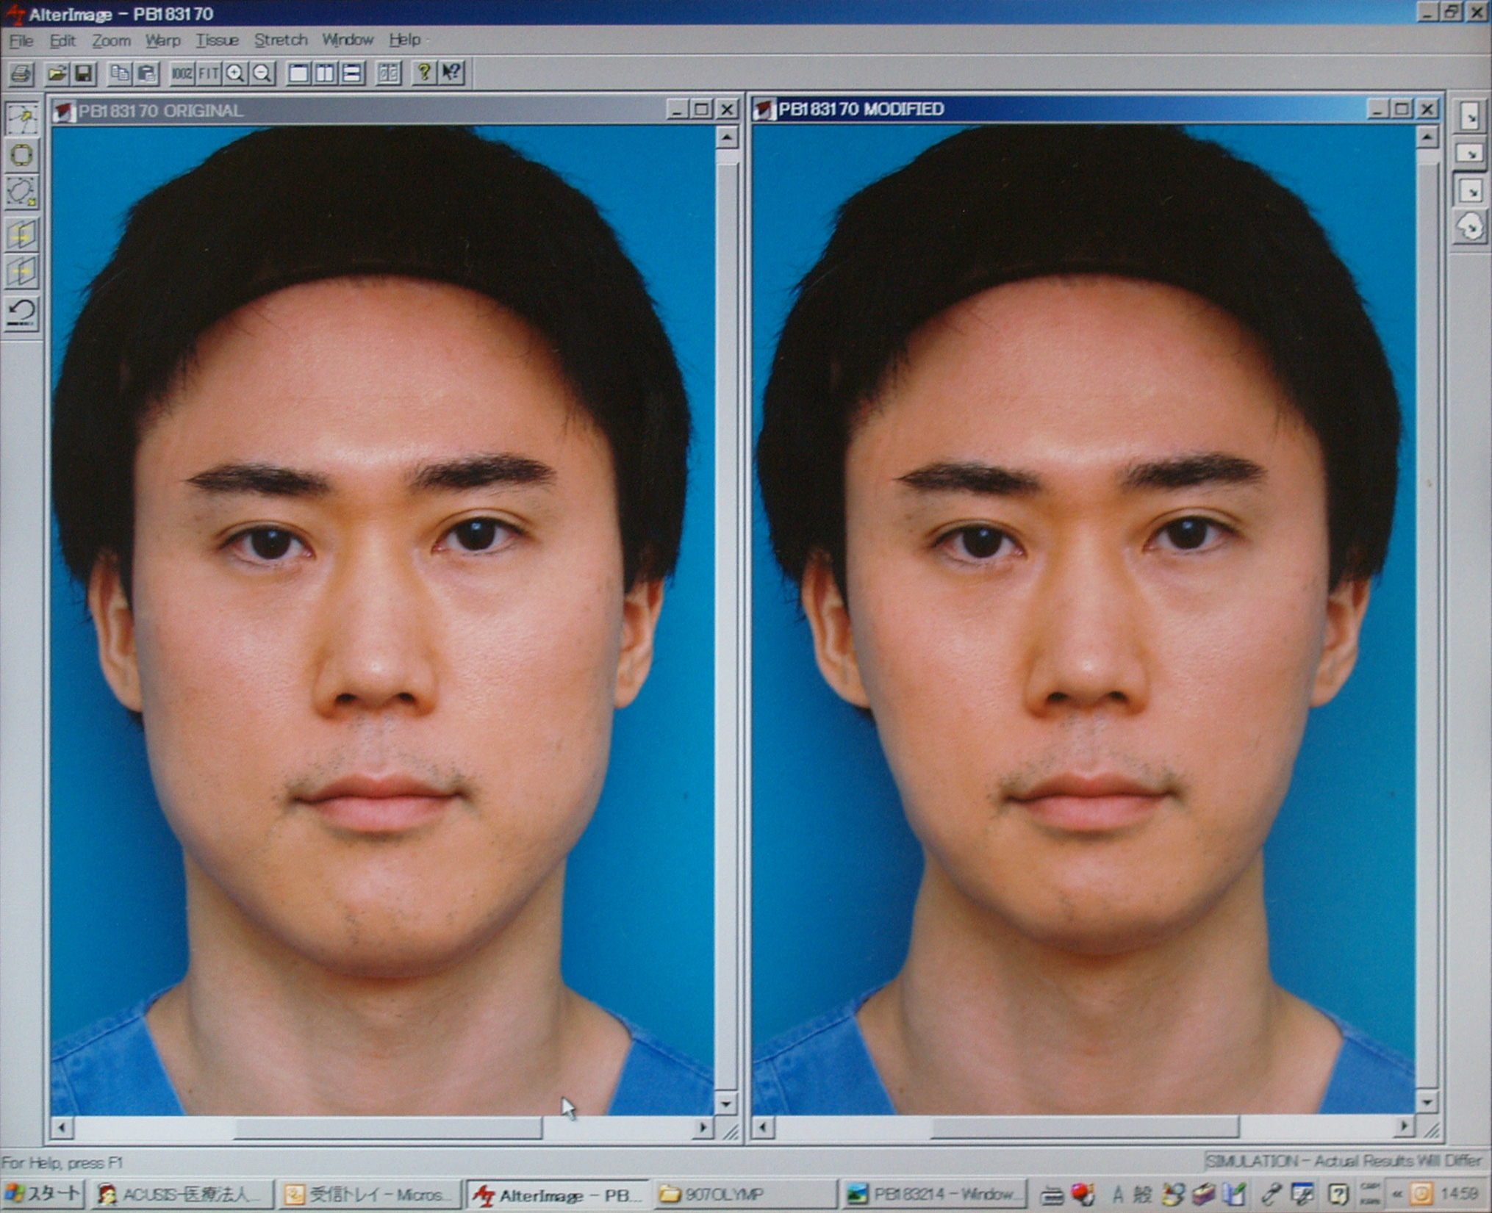The width and height of the screenshot is (1492, 1213).
Task: Open the Tissue menu
Action: [217, 40]
